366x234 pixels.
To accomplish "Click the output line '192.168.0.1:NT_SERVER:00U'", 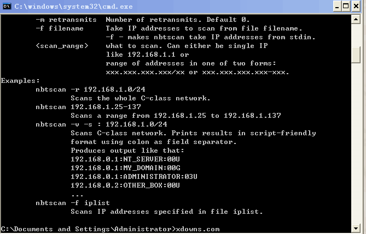I will pyautogui.click(x=125, y=159).
